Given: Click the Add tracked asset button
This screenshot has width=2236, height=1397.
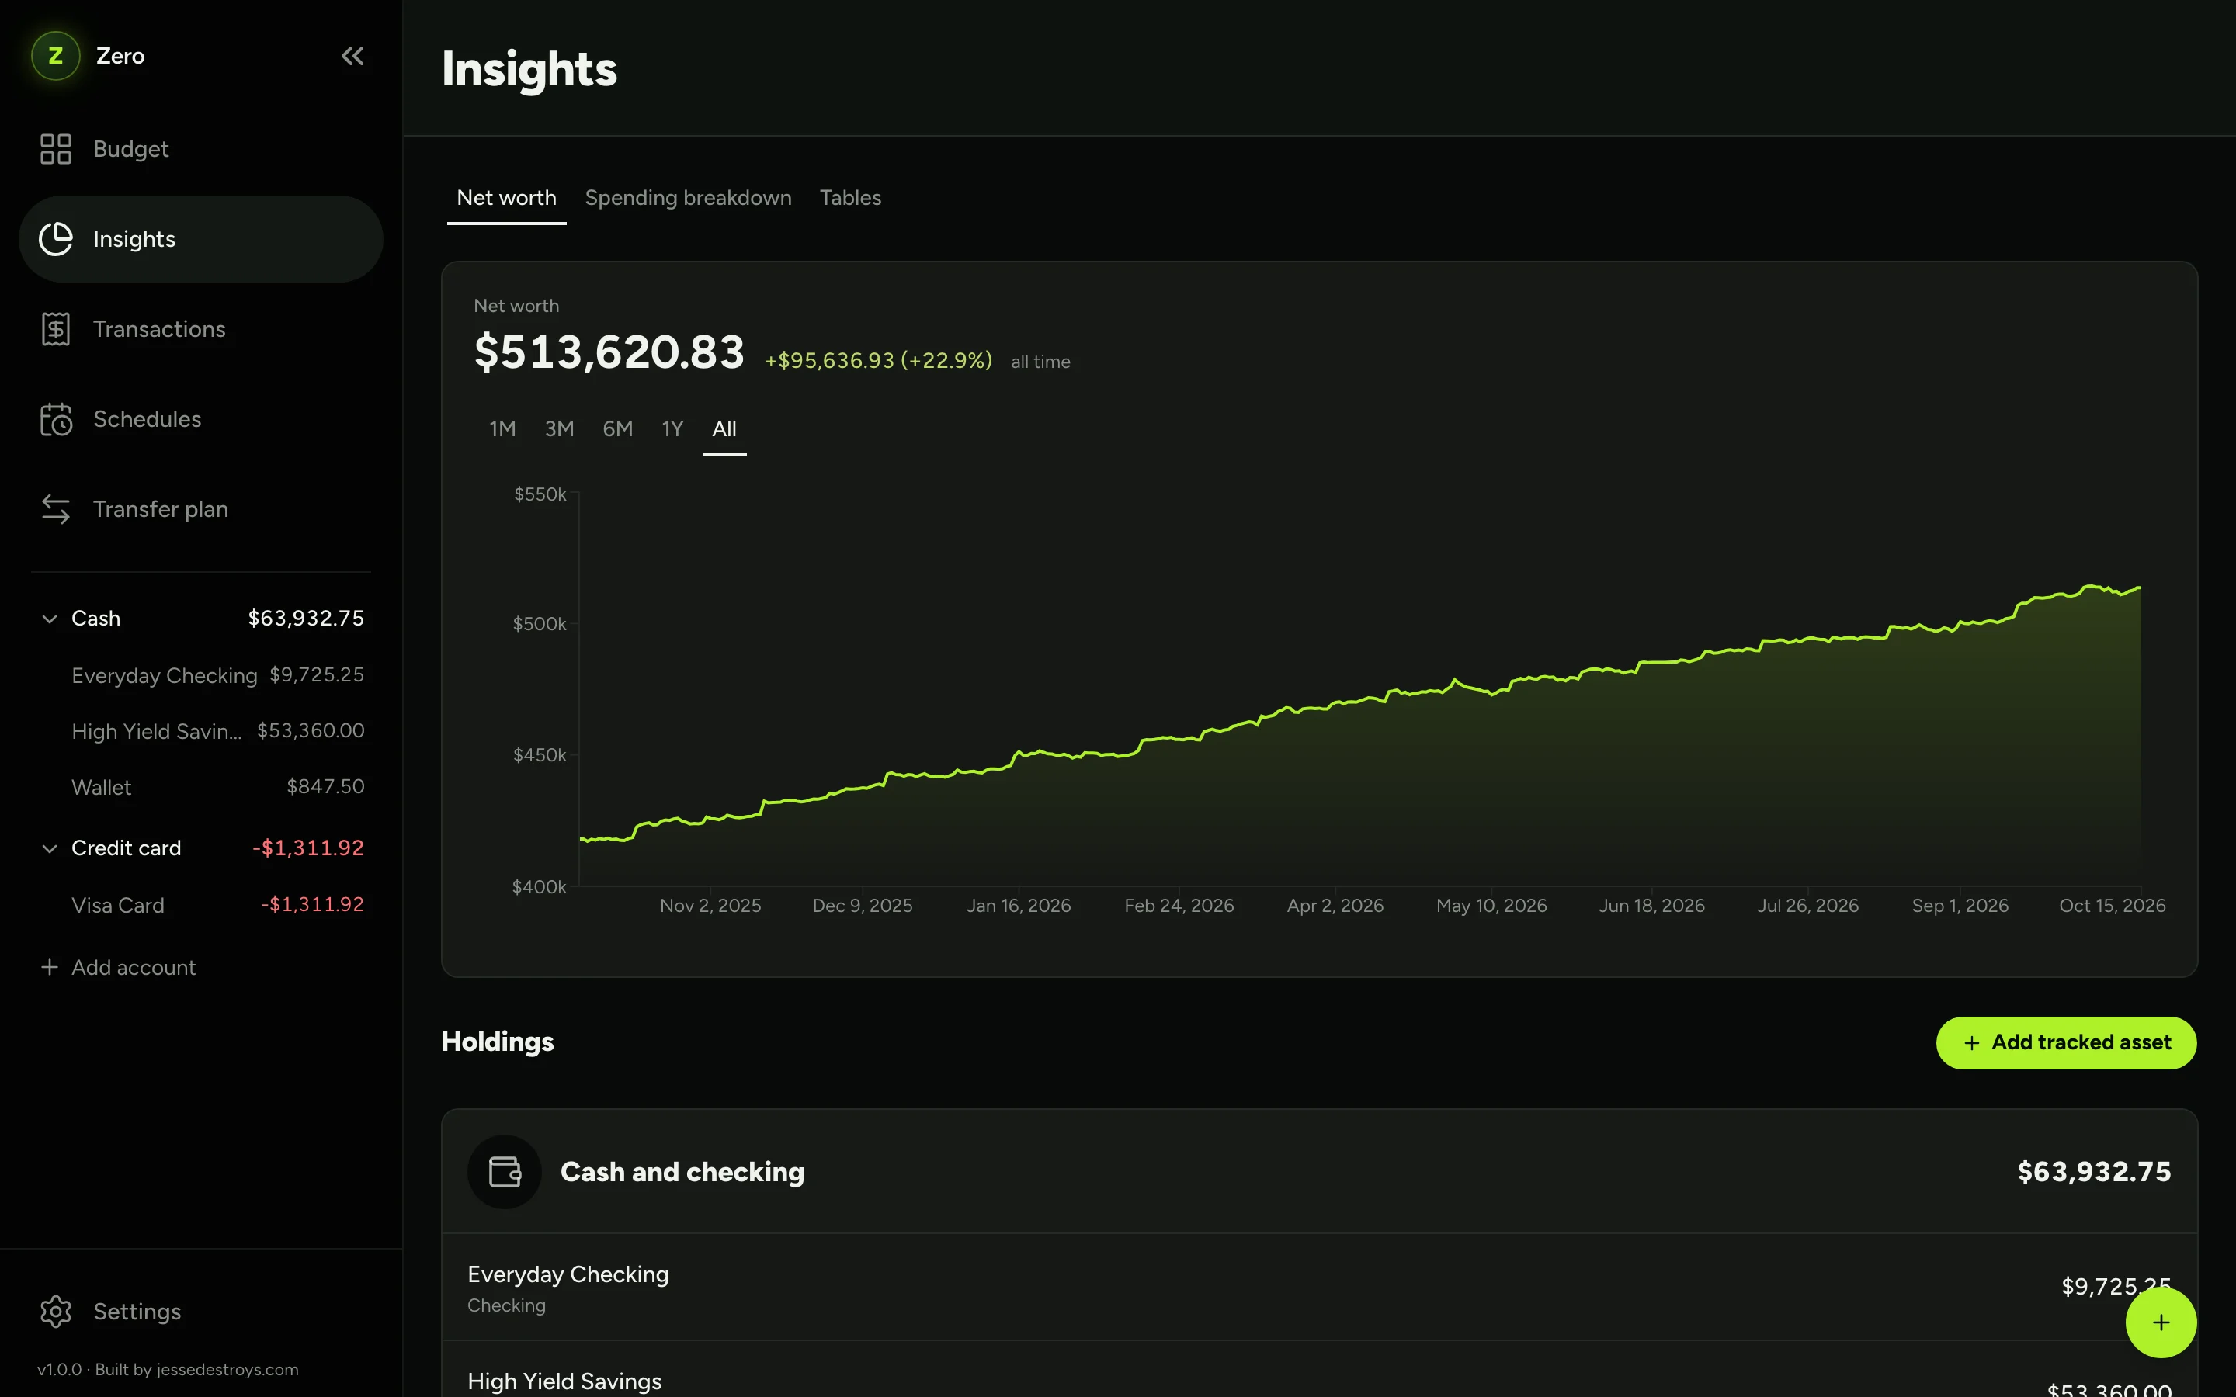Looking at the screenshot, I should [2066, 1042].
